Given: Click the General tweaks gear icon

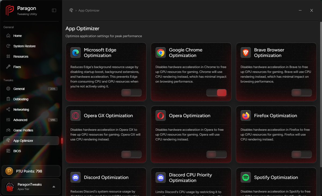Looking at the screenshot, I should click(8, 89).
